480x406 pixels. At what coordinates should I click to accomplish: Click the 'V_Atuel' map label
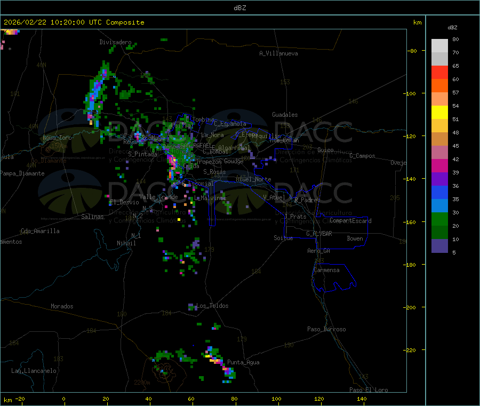[274, 197]
